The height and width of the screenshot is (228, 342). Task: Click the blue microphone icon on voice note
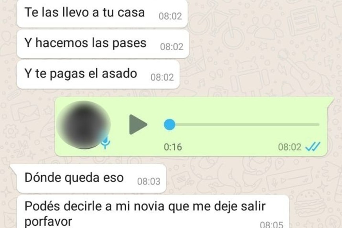(106, 143)
